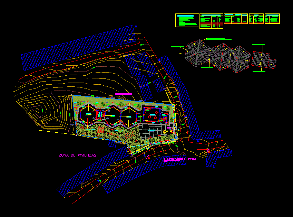This screenshot has height=217, width=293.
Task: Click the ZONA DE VIVIENDAS text label
Action: 77,155
